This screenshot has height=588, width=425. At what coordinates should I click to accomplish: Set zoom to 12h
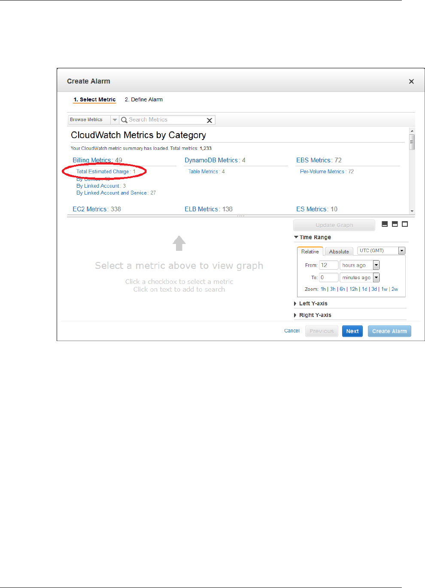[x=353, y=289]
